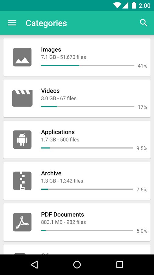Tap the search magnifier icon

coord(144,23)
